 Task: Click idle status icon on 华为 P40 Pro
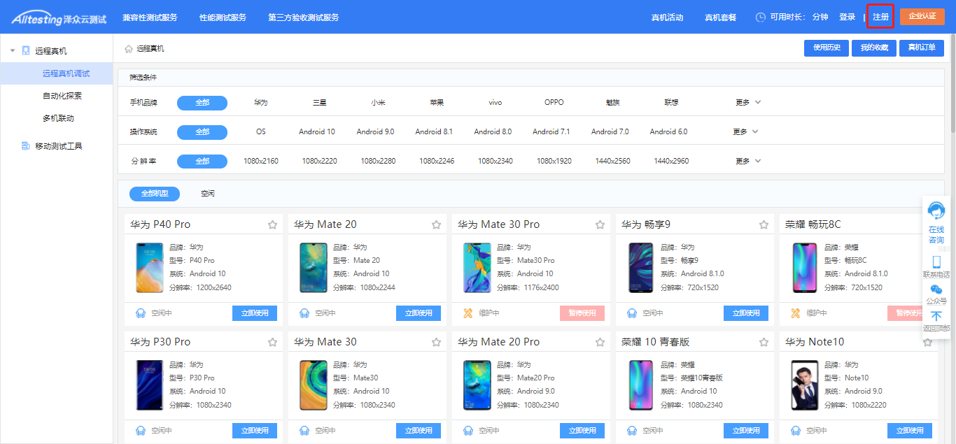[140, 313]
